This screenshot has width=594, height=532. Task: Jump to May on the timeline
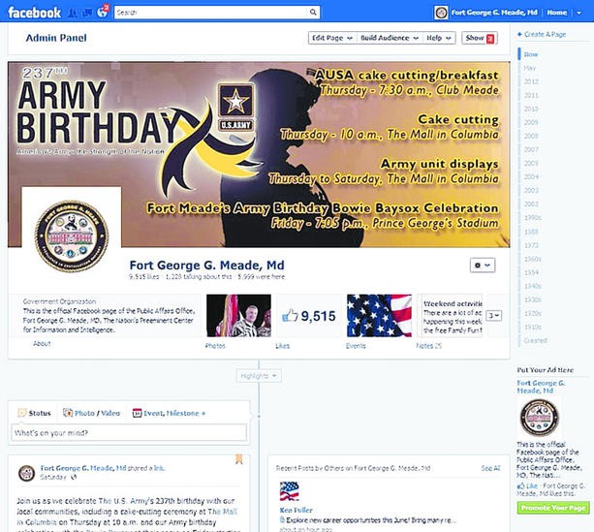coord(530,68)
